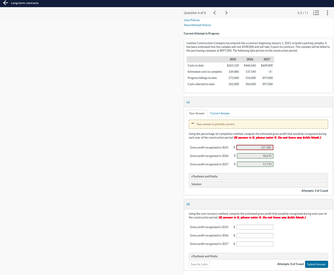Click part (b) gross profit 2026 input

tap(255, 236)
